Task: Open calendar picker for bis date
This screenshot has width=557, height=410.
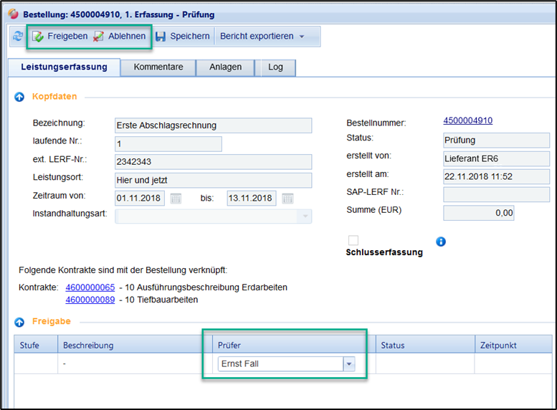Action: (x=287, y=199)
